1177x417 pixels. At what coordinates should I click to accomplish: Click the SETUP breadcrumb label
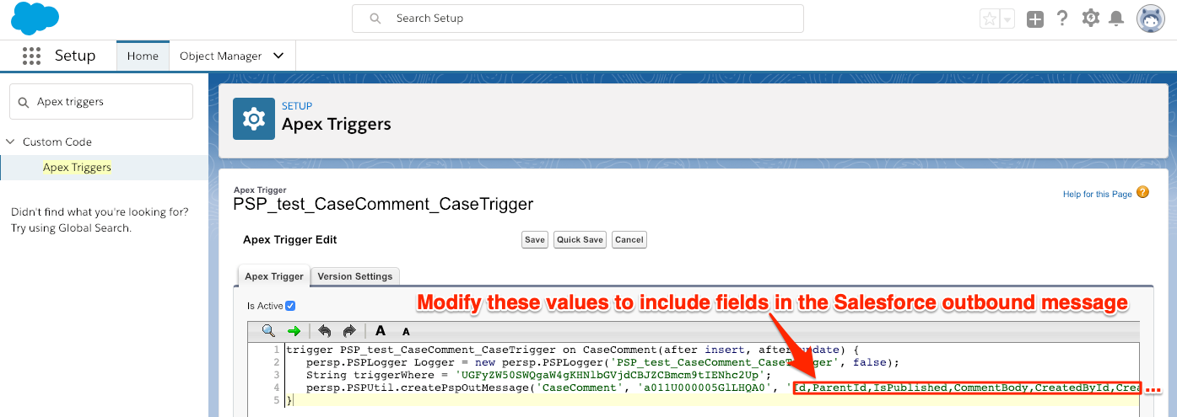[297, 106]
